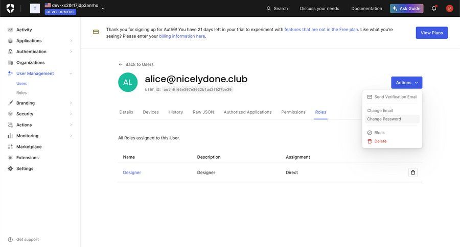Click the Direct assignment cell
Image resolution: width=460 pixels, height=247 pixels.
pos(292,172)
